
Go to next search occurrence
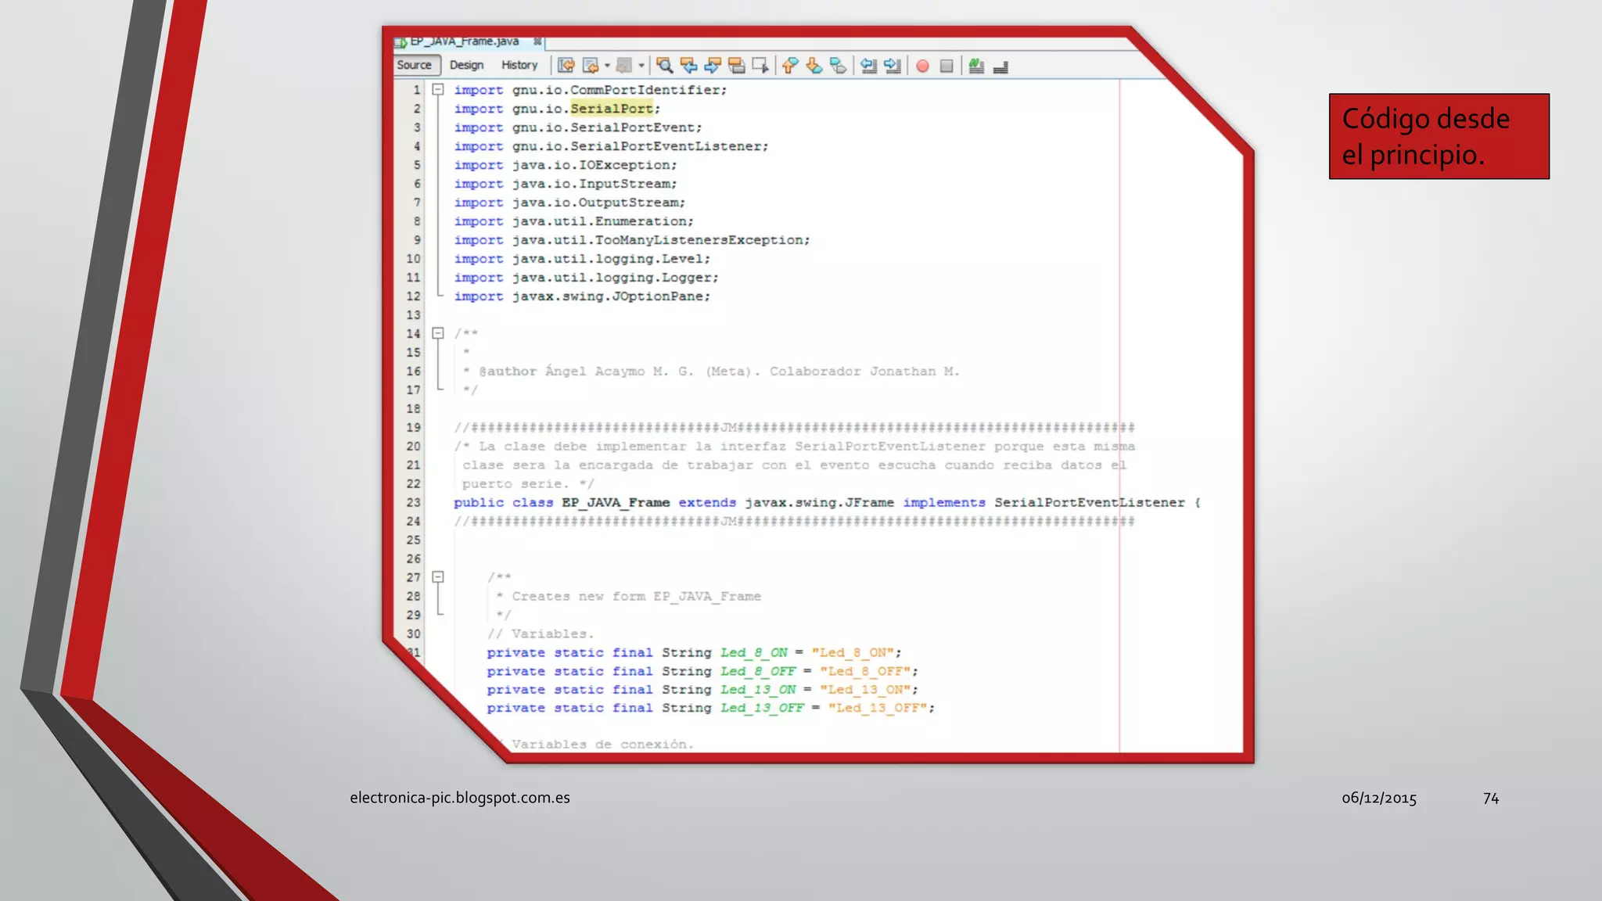(713, 66)
